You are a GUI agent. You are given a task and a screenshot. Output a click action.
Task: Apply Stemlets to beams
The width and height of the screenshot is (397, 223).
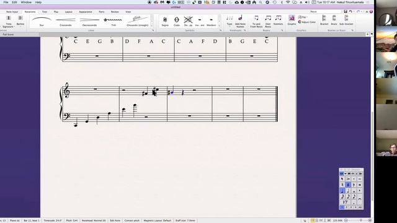[278, 20]
